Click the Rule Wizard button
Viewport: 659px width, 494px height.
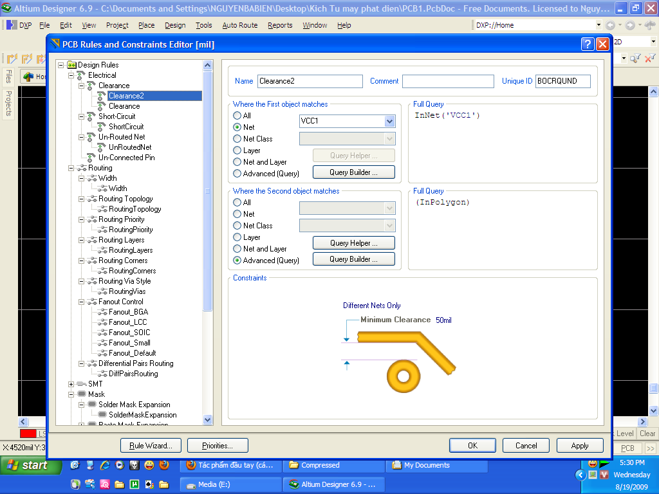click(x=151, y=446)
